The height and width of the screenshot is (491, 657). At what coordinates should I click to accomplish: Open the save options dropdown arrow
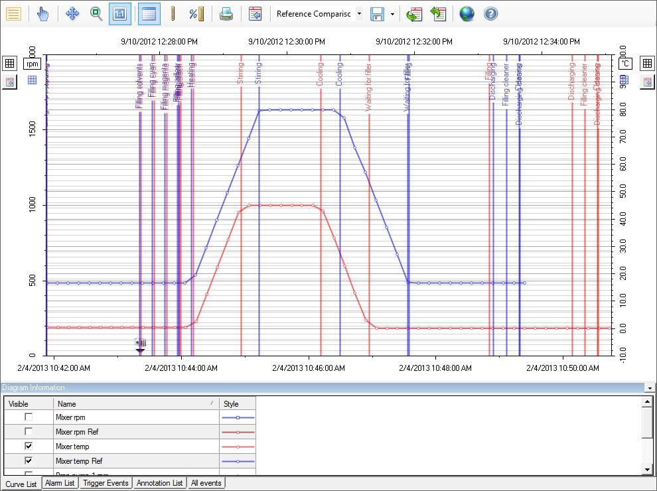[x=392, y=14]
